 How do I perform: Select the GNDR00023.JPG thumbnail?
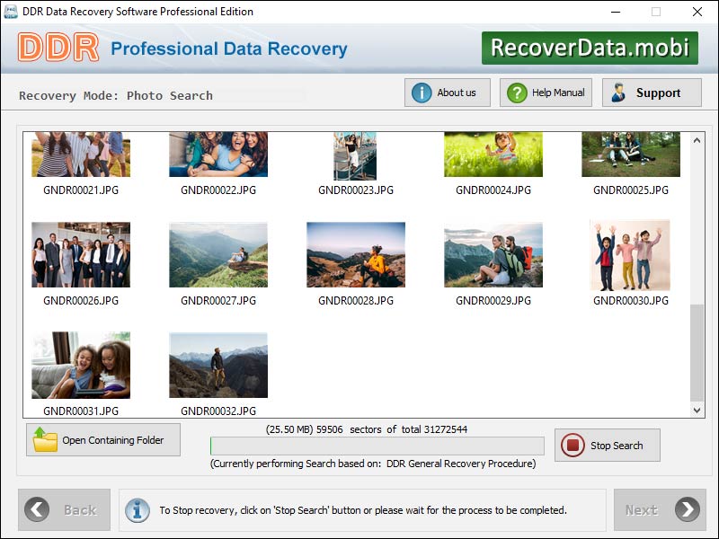(x=355, y=155)
